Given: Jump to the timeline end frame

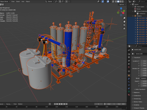Looking at the screenshot, I should point(66,104).
